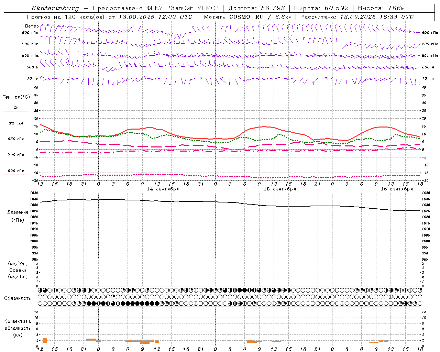The width and height of the screenshot is (440, 352).
Task: Click the tall orange convective bar at 12h start
Action: (45, 340)
